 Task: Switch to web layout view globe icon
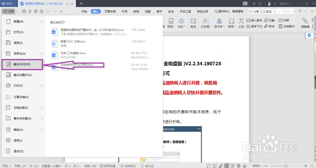click(x=239, y=166)
